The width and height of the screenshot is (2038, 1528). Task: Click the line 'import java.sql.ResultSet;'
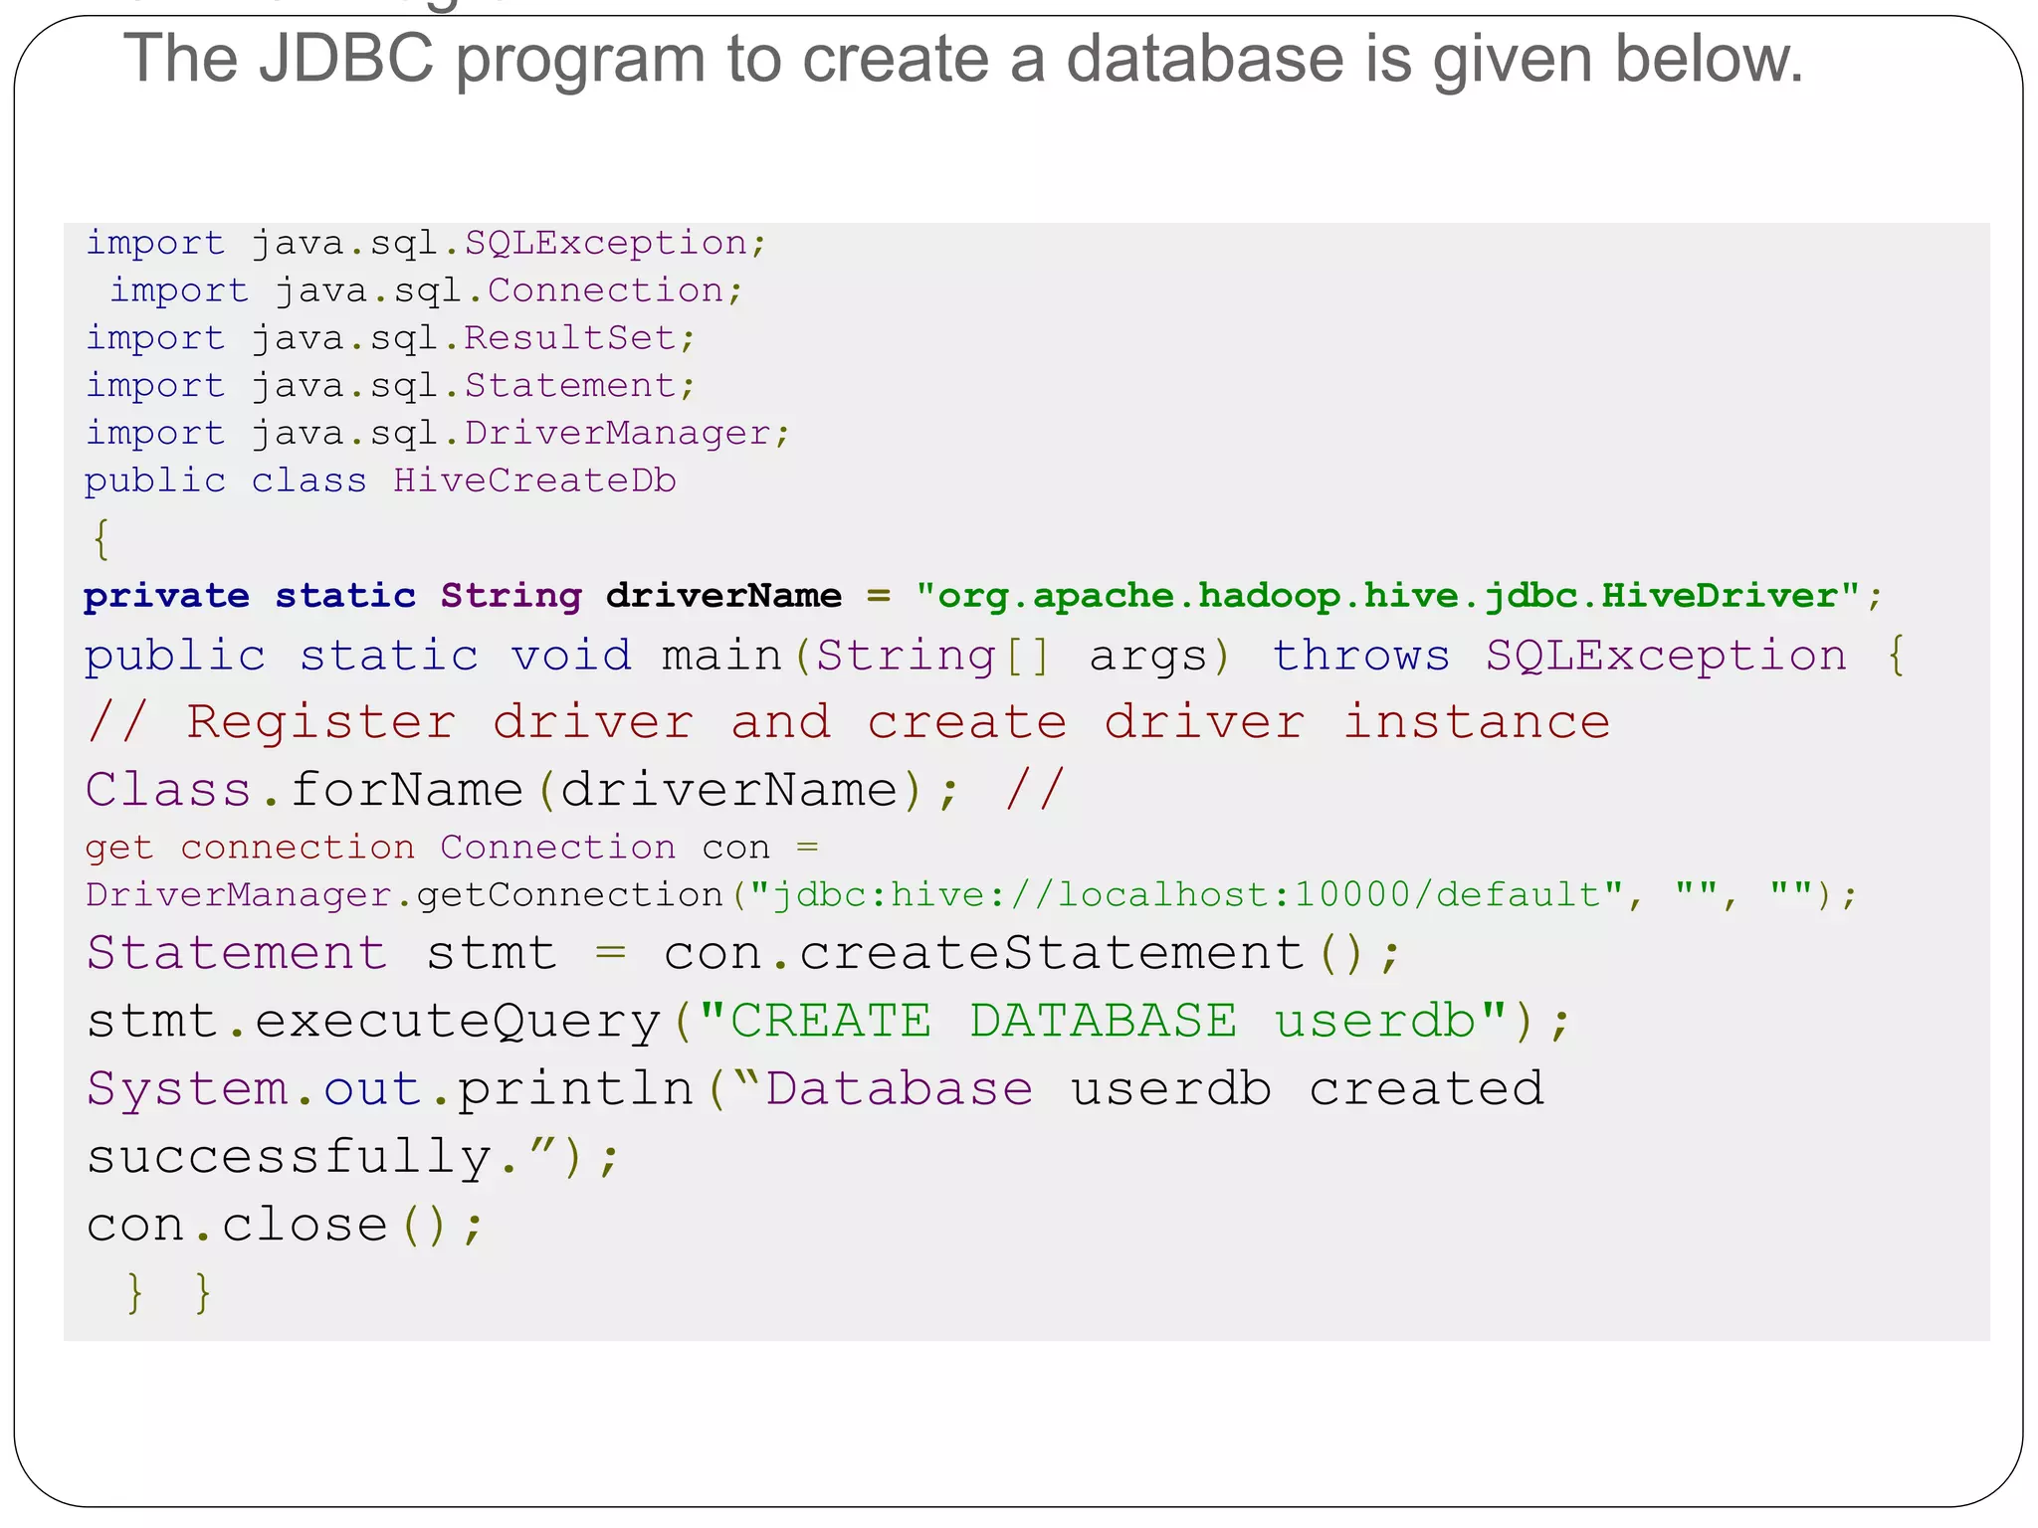(390, 339)
